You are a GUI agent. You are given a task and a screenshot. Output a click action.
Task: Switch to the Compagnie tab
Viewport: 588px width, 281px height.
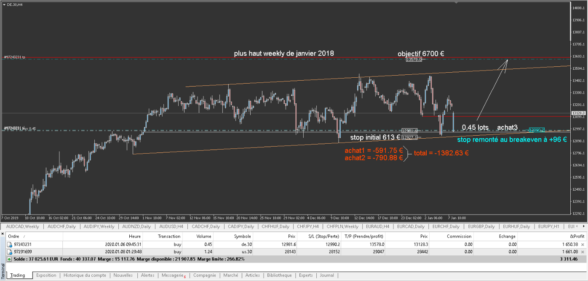pyautogui.click(x=204, y=276)
